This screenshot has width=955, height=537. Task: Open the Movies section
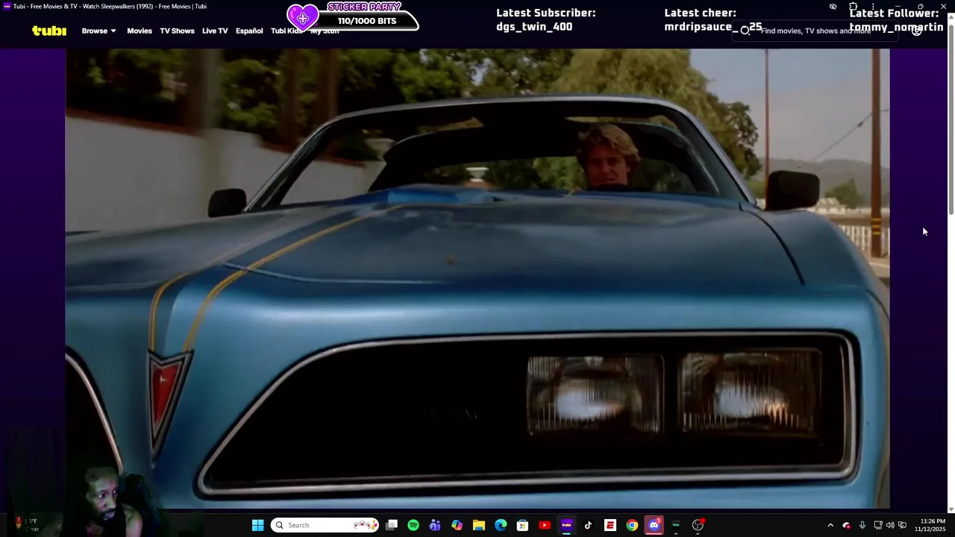coord(140,31)
